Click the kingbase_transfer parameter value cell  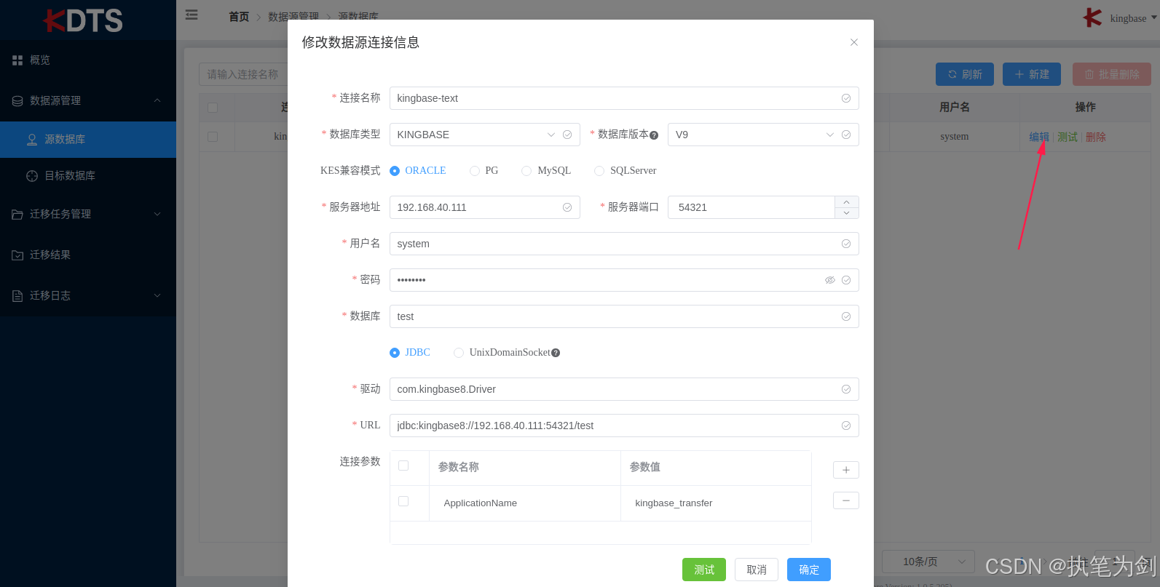(716, 503)
